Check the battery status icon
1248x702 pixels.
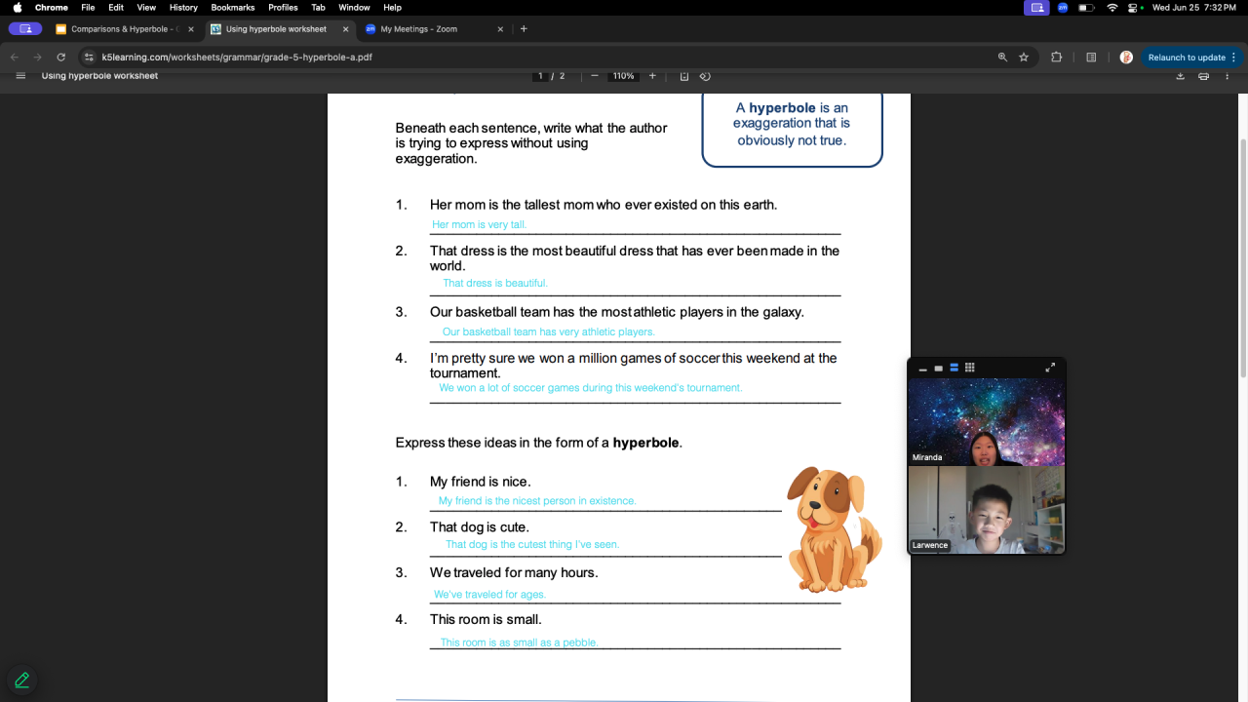[1087, 8]
